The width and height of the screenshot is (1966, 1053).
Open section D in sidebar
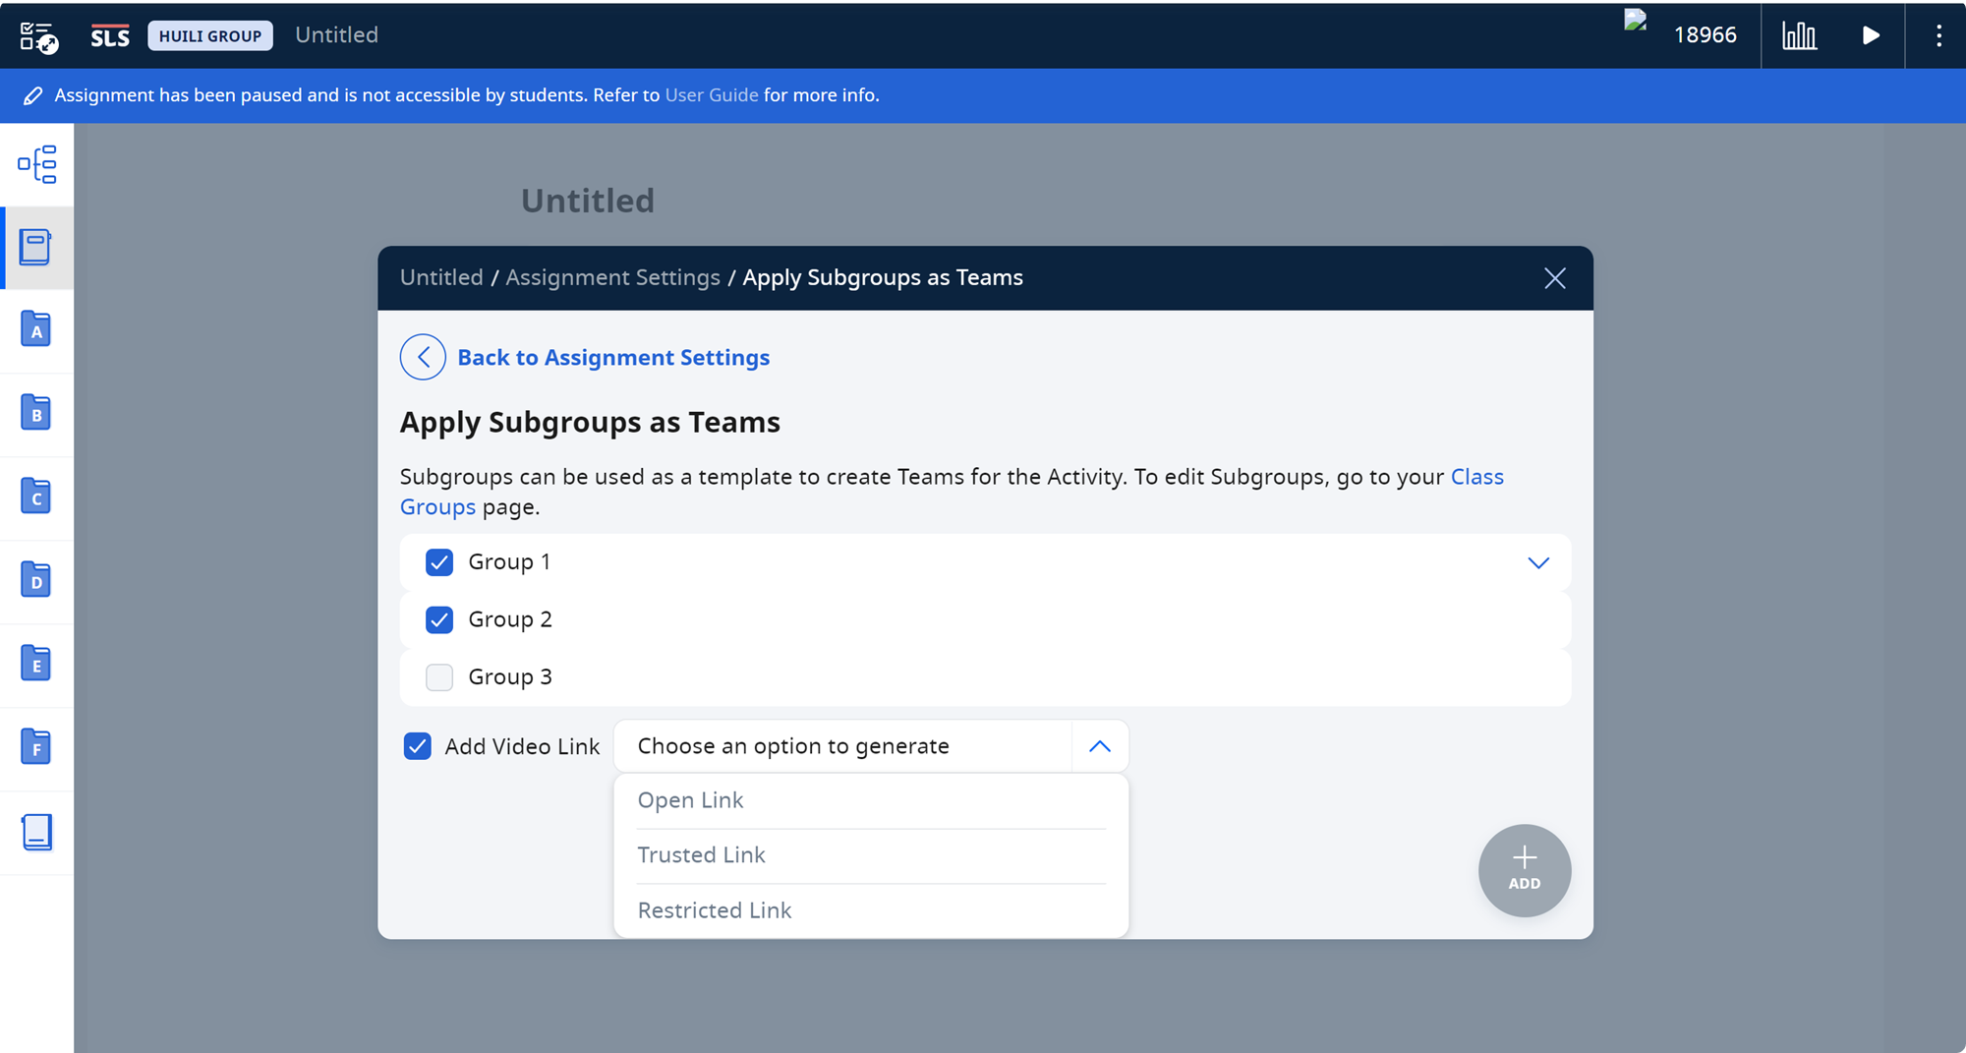coord(36,580)
